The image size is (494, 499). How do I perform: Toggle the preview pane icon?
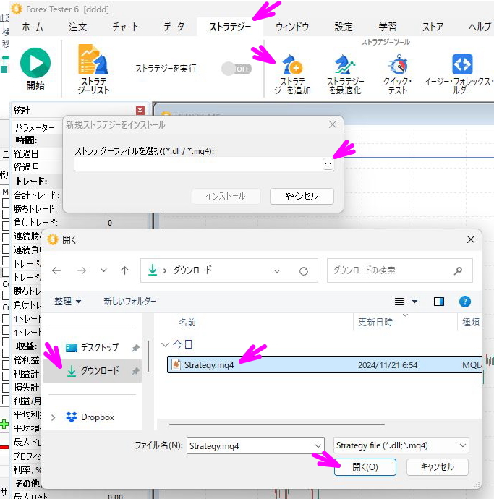click(439, 302)
